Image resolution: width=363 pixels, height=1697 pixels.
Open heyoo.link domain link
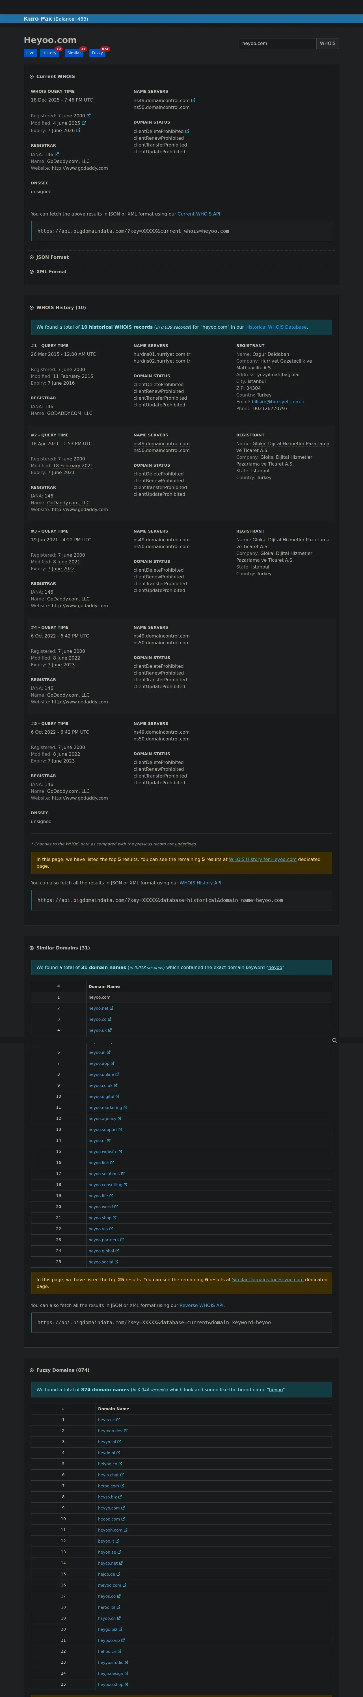[99, 1163]
